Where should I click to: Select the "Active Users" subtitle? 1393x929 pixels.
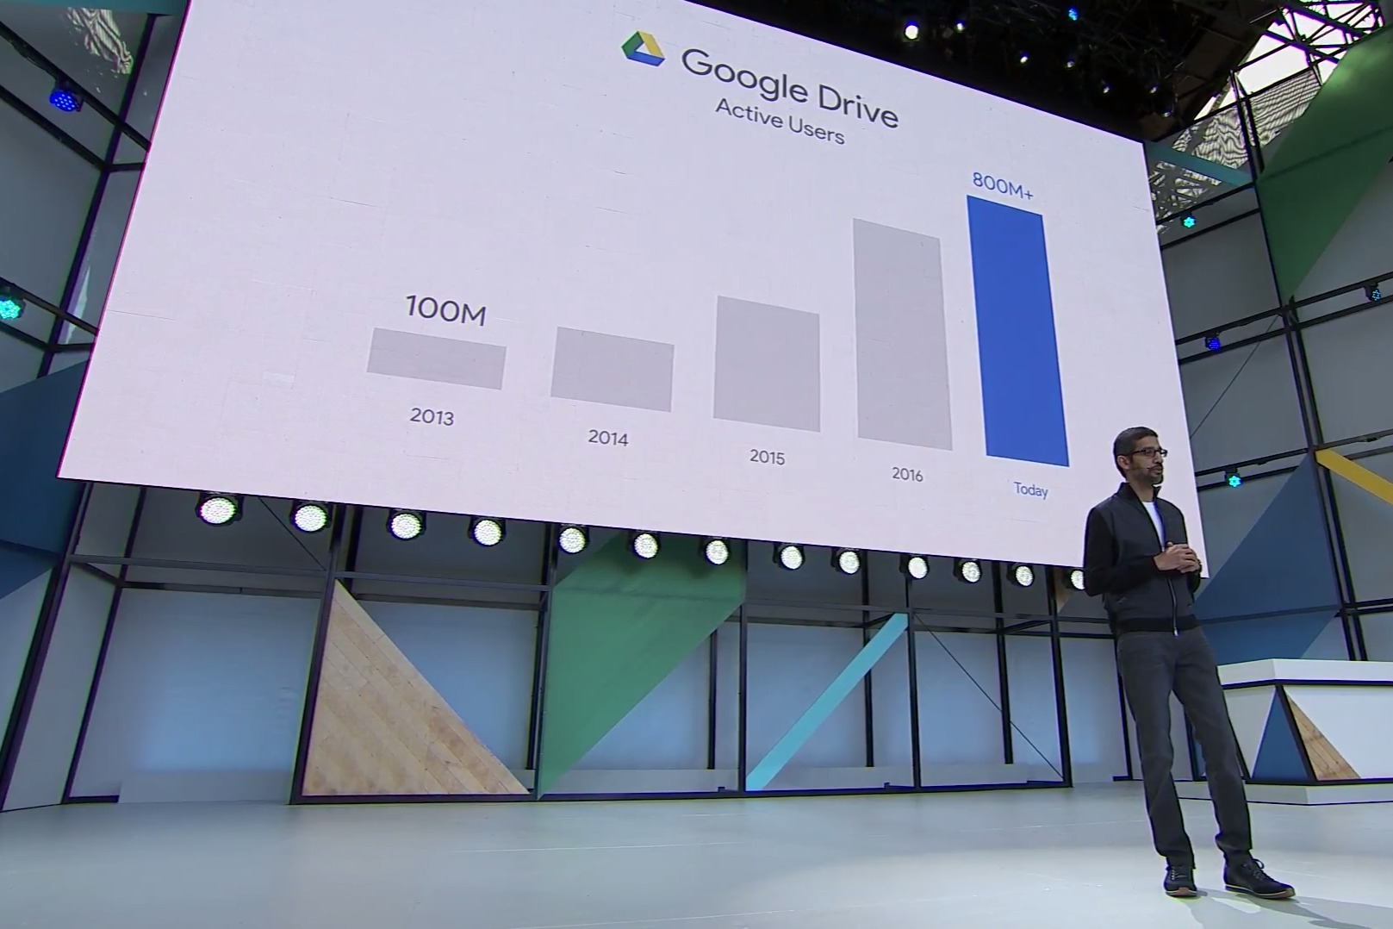780,122
